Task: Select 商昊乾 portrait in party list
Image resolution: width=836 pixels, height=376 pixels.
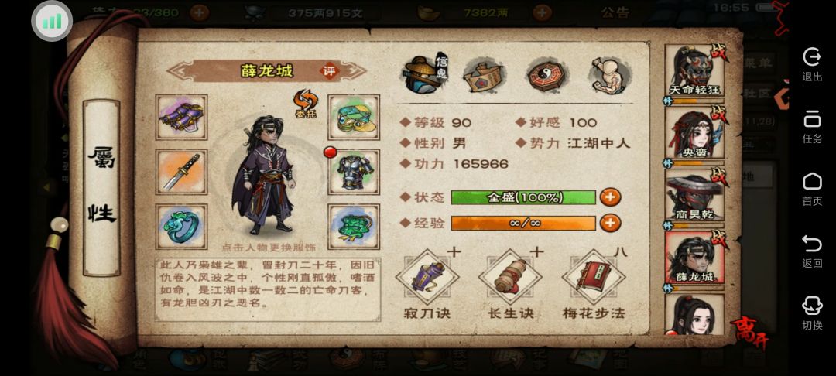Action: (694, 196)
